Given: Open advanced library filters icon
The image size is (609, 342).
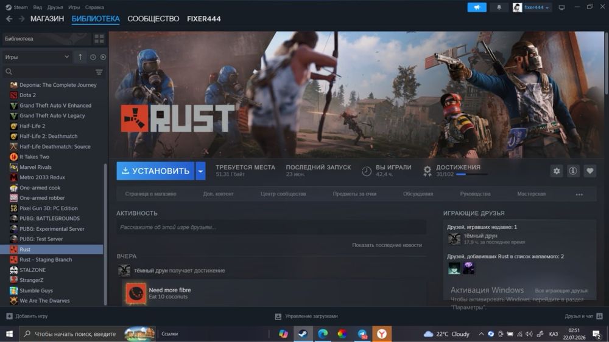Looking at the screenshot, I should click(99, 72).
